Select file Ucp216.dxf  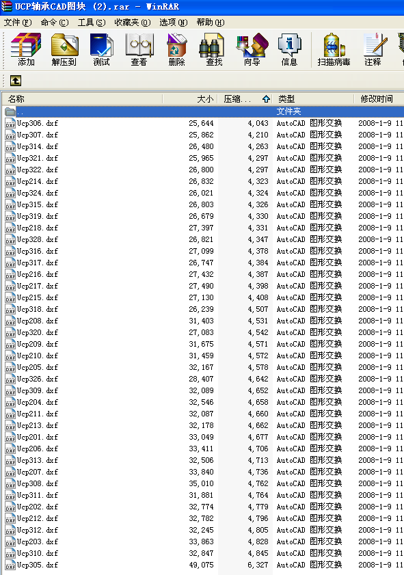38,274
